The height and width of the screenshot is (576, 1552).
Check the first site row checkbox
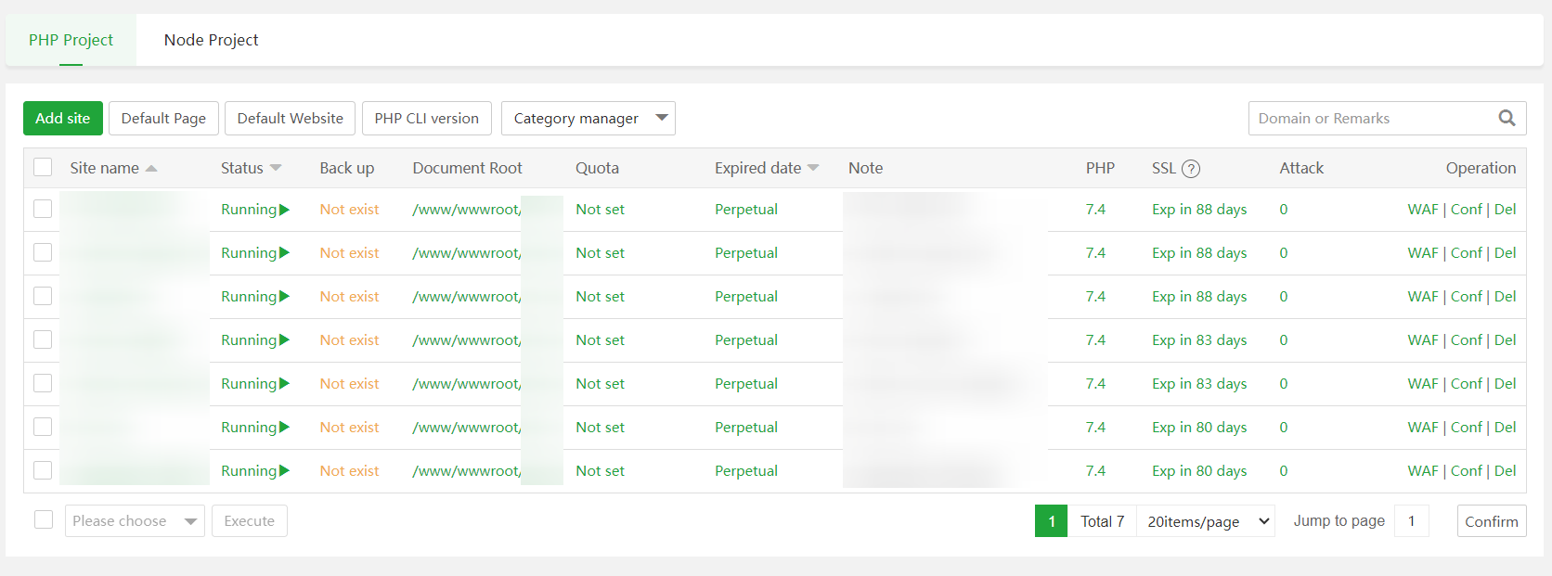tap(43, 209)
